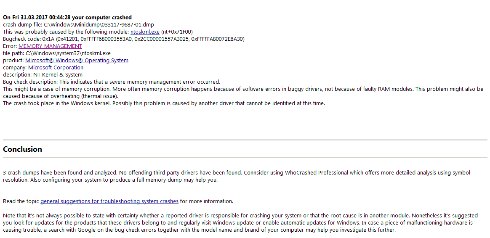Click the Conclusion heading

[23, 149]
